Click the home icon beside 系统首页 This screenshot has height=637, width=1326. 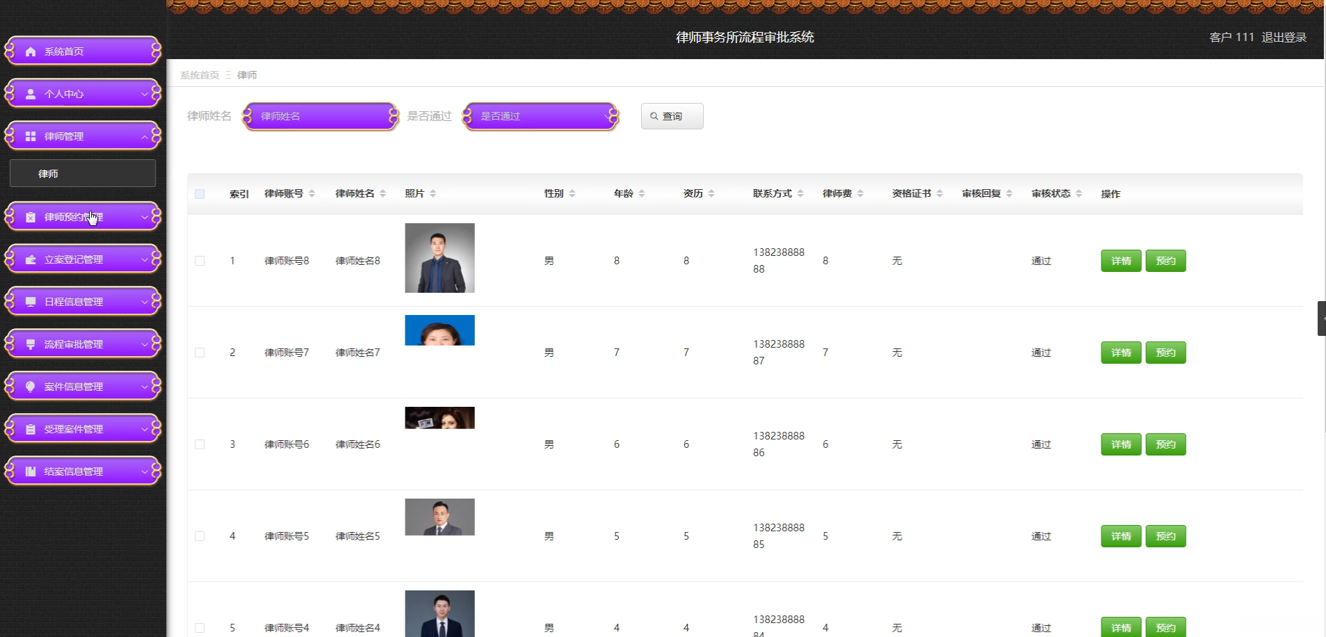(x=31, y=51)
